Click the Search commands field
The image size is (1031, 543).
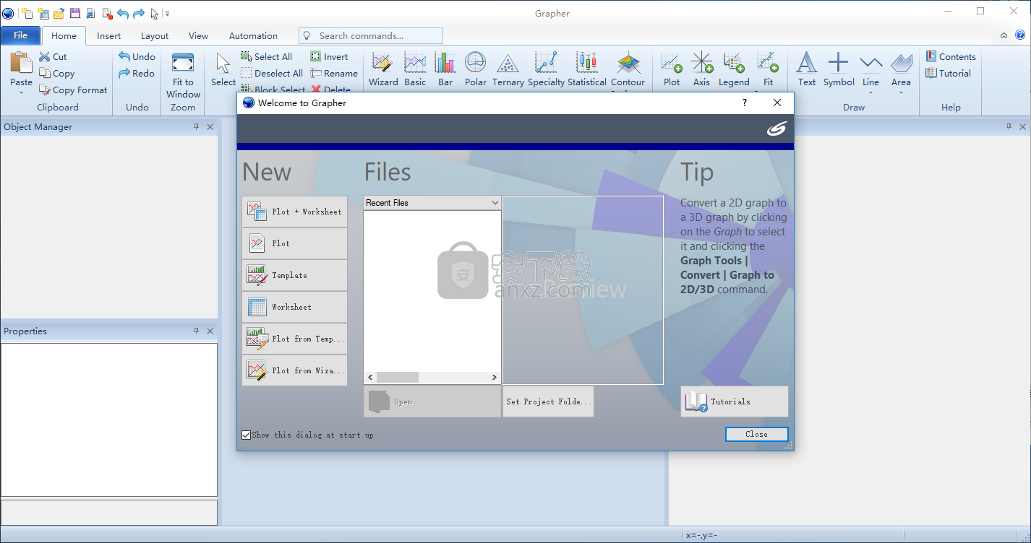pyautogui.click(x=371, y=35)
